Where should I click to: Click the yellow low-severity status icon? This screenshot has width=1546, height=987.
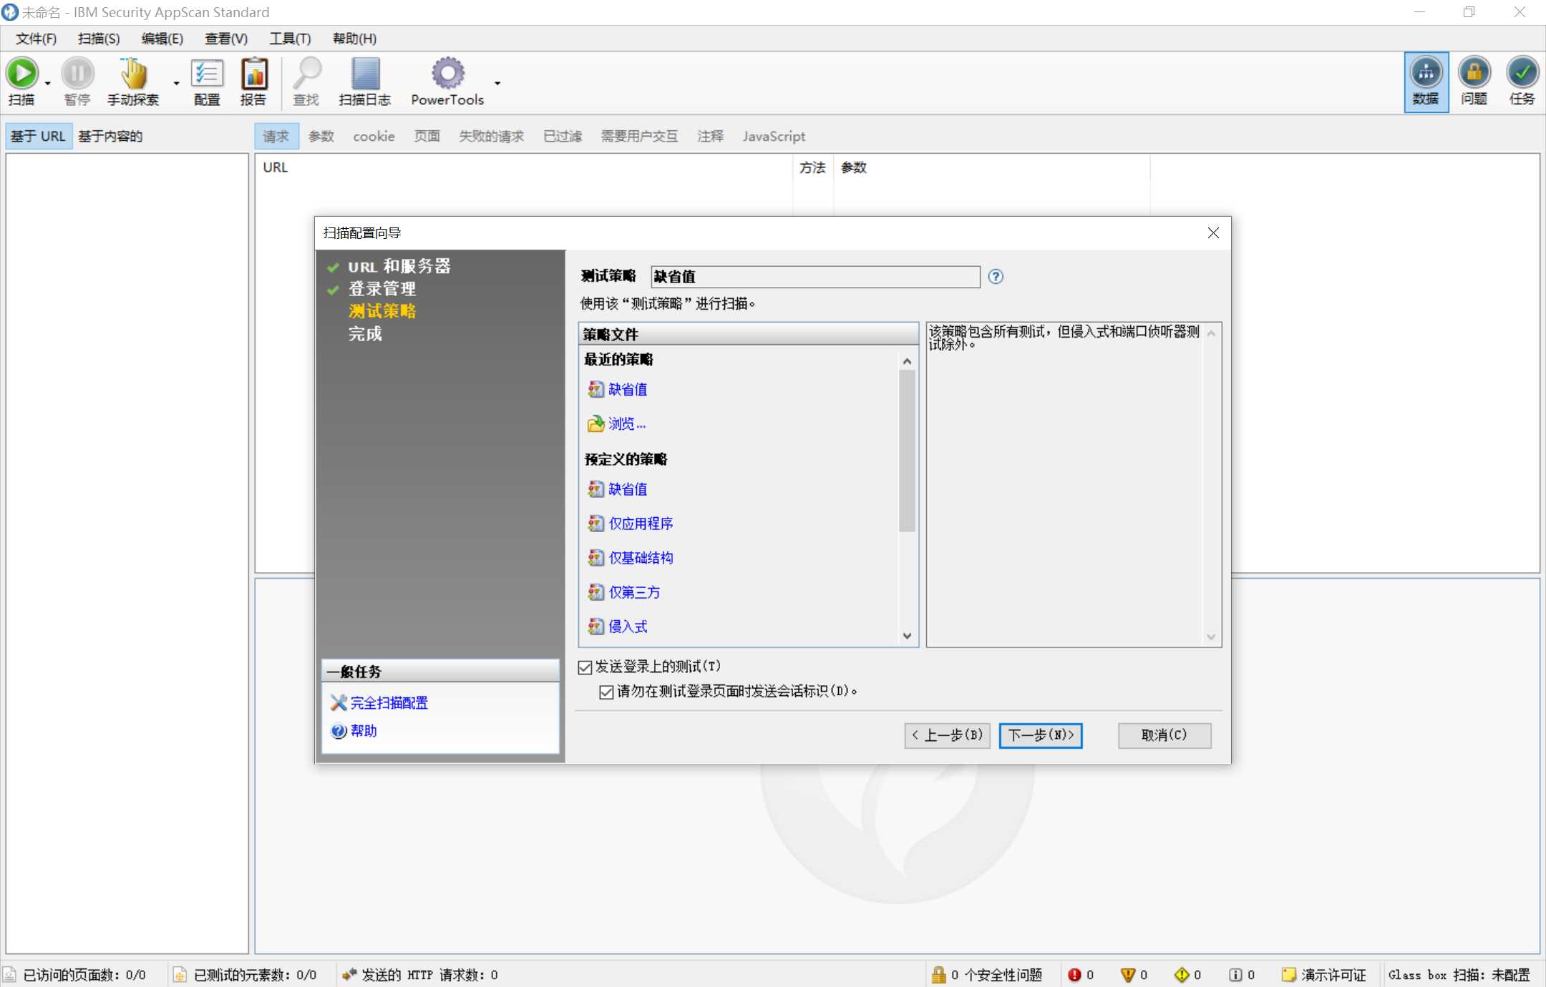[x=1182, y=975]
